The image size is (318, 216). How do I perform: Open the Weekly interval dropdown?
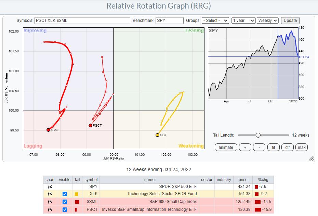pyautogui.click(x=268, y=21)
